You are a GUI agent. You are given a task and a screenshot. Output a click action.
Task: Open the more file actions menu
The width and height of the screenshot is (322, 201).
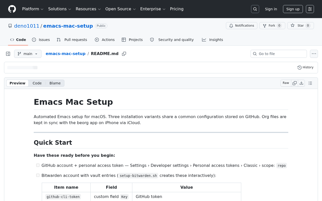coord(314,54)
